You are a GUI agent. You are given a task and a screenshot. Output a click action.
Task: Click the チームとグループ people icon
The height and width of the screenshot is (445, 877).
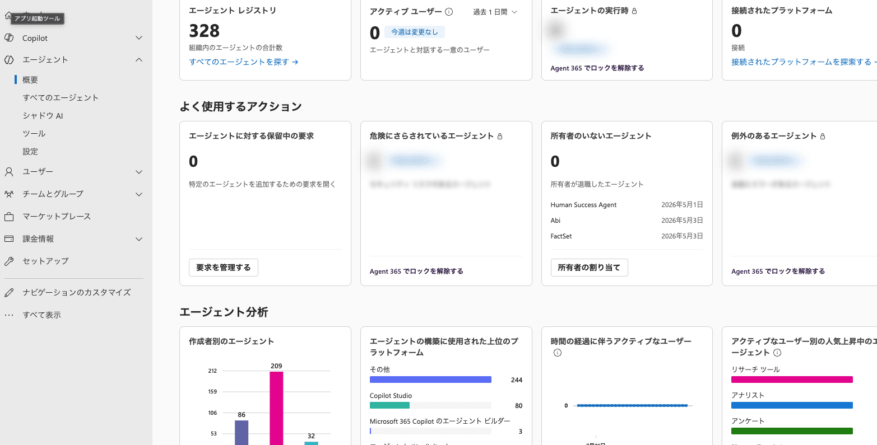tap(9, 194)
